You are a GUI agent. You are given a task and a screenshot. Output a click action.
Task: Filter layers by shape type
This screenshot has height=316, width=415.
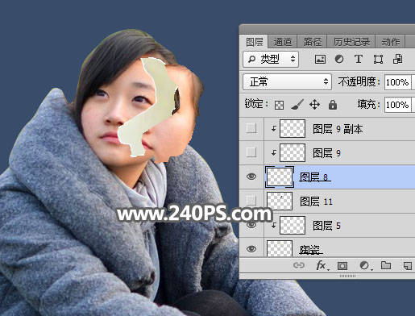[x=378, y=59]
